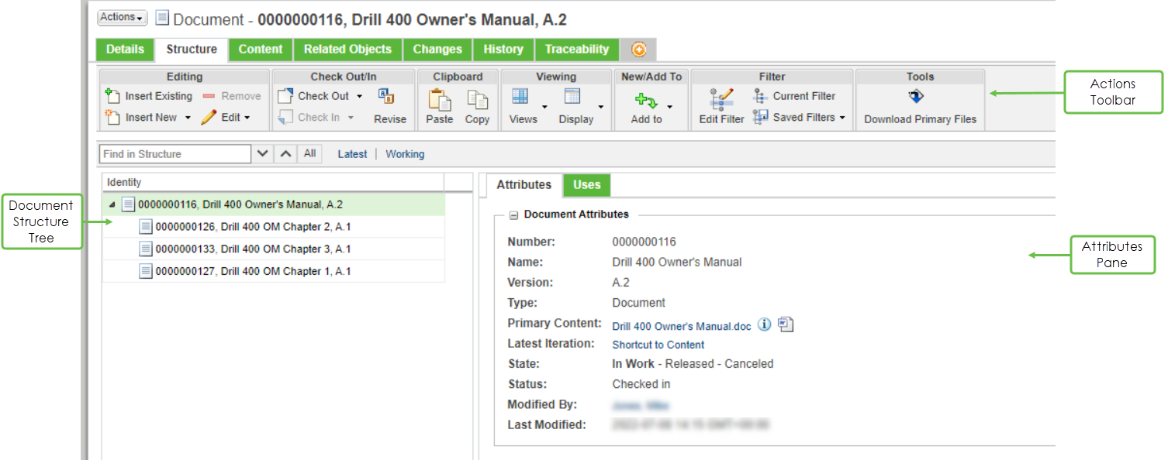Open the Actions dropdown menu
Image resolution: width=1168 pixels, height=460 pixels.
pyautogui.click(x=123, y=18)
